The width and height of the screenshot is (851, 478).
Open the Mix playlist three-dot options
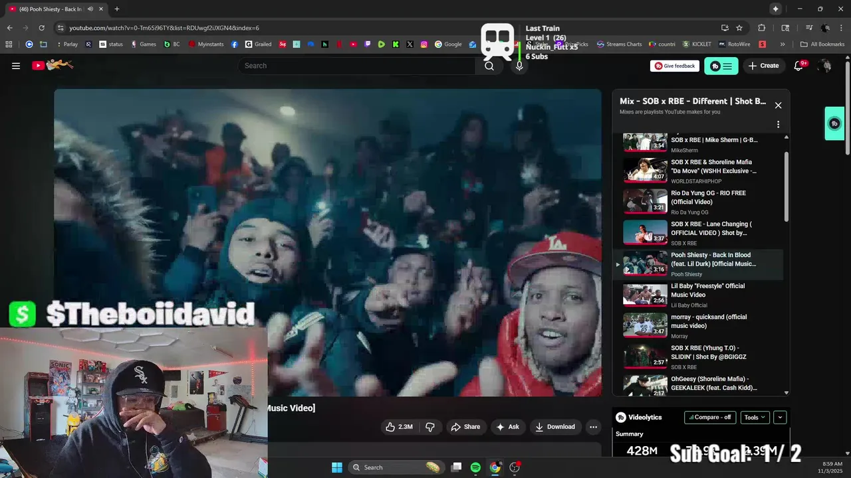point(778,124)
